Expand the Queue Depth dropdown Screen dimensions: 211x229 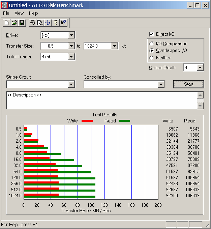click(200, 67)
